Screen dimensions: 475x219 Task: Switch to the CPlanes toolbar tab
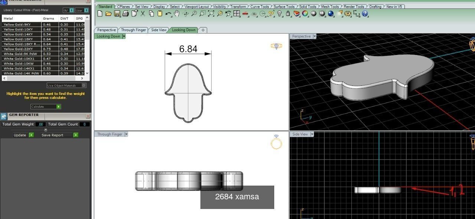click(x=123, y=7)
